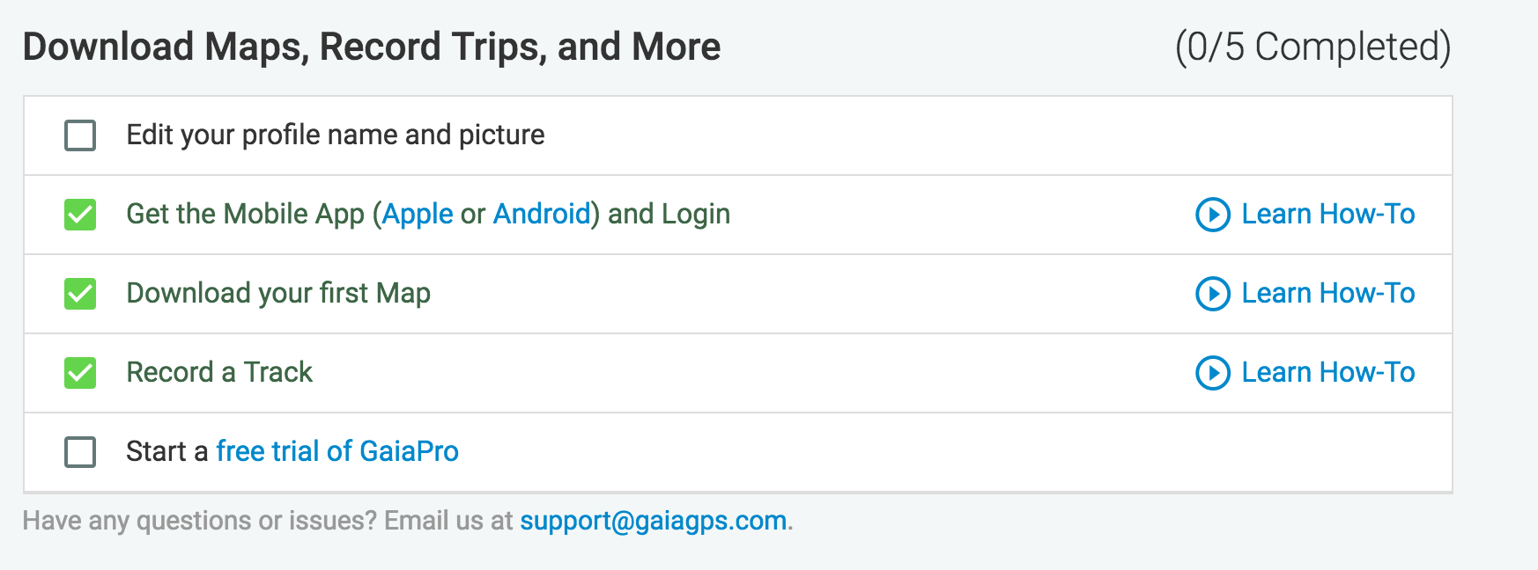Open Learn How-To for the Mobile App
This screenshot has height=570, width=1538.
click(1328, 214)
